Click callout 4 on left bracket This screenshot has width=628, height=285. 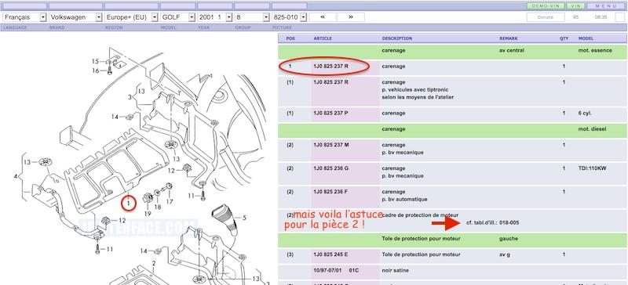(16, 176)
